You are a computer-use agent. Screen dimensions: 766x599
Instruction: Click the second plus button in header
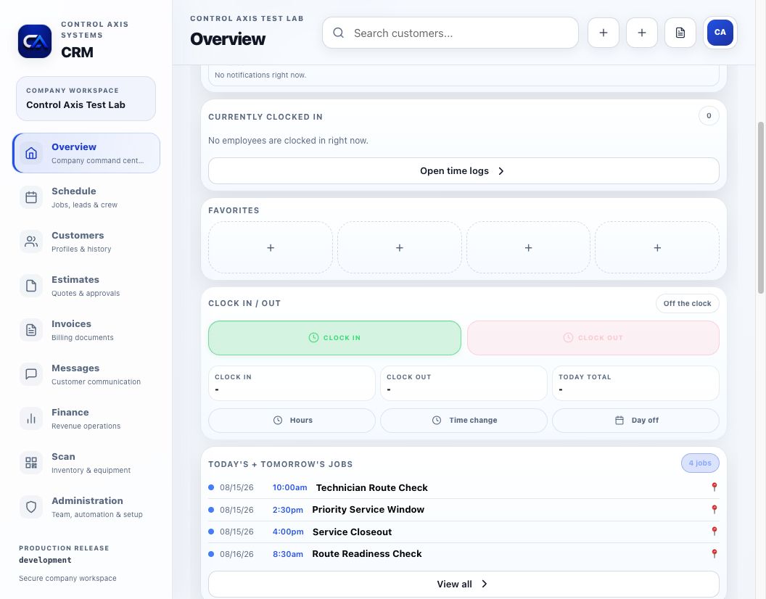click(642, 33)
